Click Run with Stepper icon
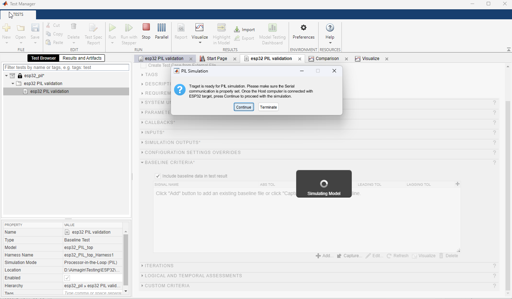 coord(129,28)
